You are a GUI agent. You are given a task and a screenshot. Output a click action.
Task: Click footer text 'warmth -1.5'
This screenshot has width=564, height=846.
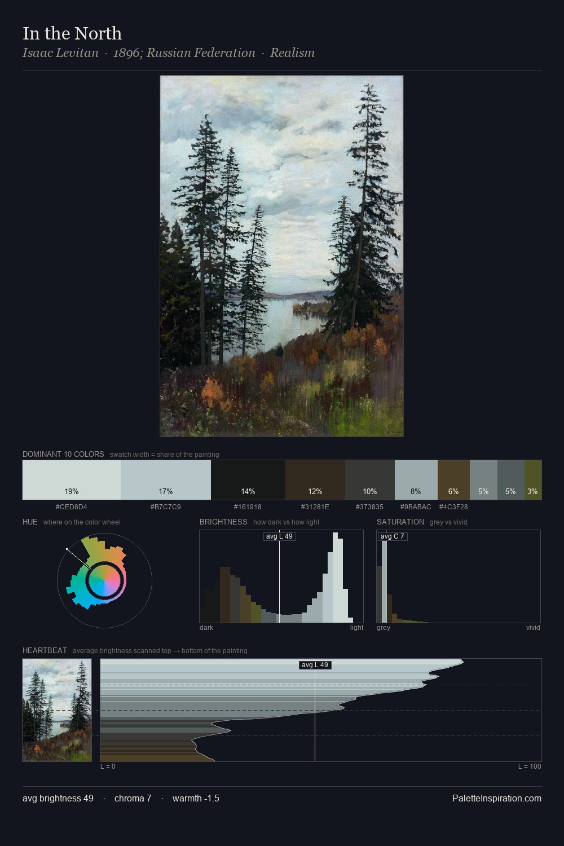pyautogui.click(x=196, y=798)
